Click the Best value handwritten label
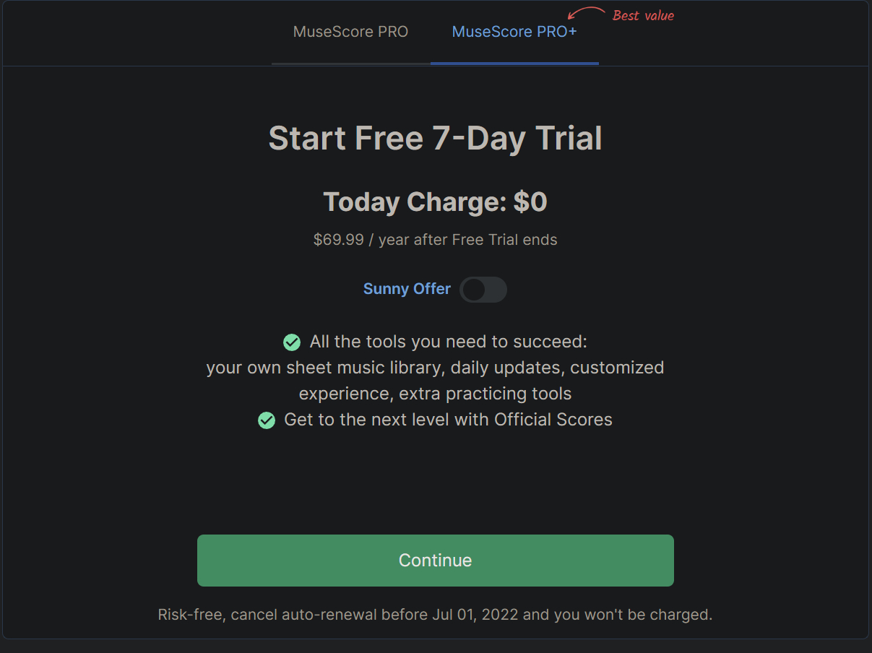This screenshot has width=872, height=653. pos(643,15)
